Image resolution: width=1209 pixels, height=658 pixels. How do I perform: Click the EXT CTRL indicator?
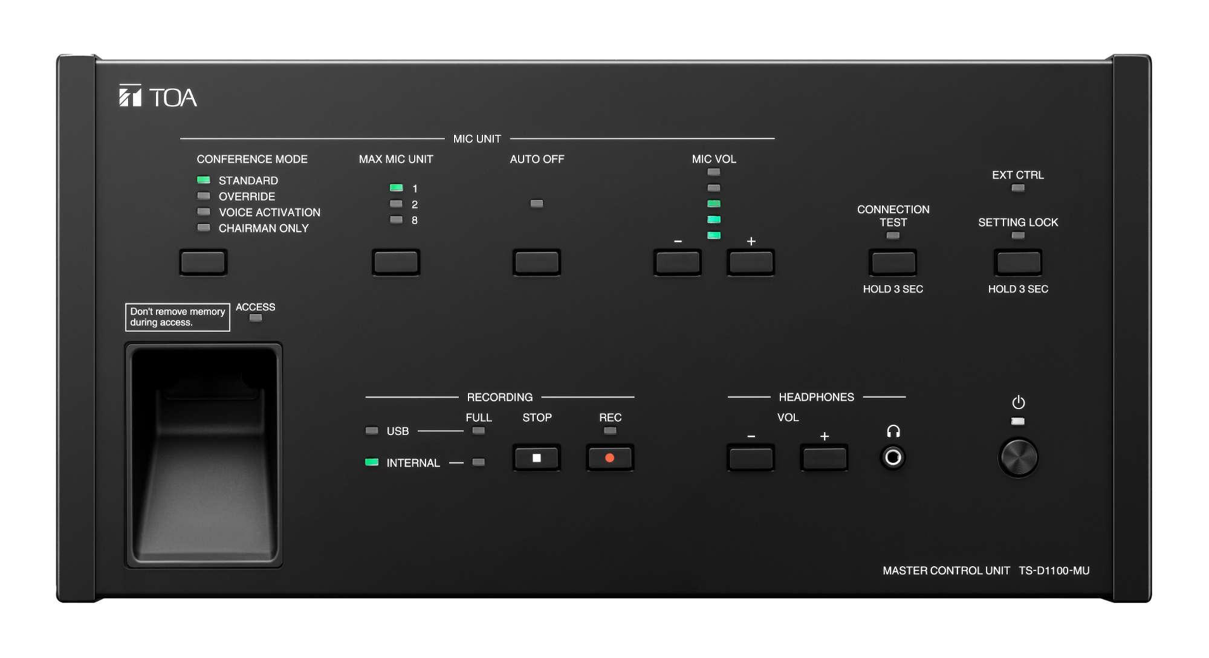click(1018, 189)
